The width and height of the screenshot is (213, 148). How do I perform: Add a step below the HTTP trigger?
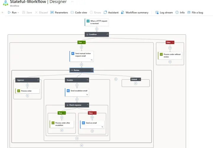[x=97, y=29]
